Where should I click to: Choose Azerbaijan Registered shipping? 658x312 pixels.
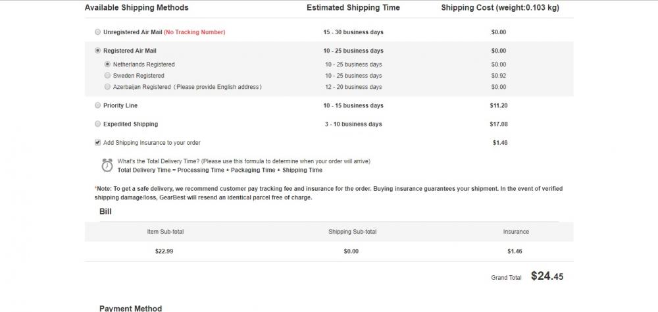[x=107, y=87]
